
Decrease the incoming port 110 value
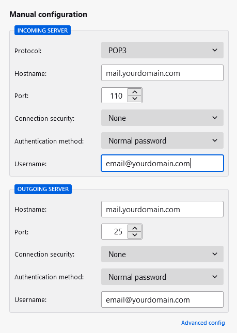[x=135, y=99]
